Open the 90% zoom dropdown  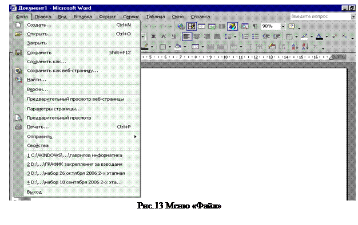point(283,26)
